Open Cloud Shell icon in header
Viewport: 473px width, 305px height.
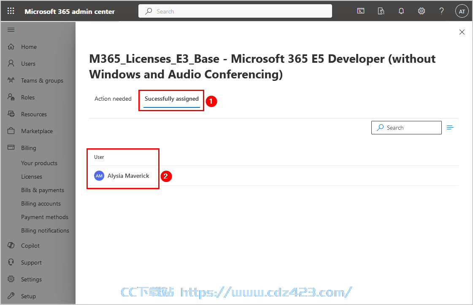pyautogui.click(x=361, y=11)
